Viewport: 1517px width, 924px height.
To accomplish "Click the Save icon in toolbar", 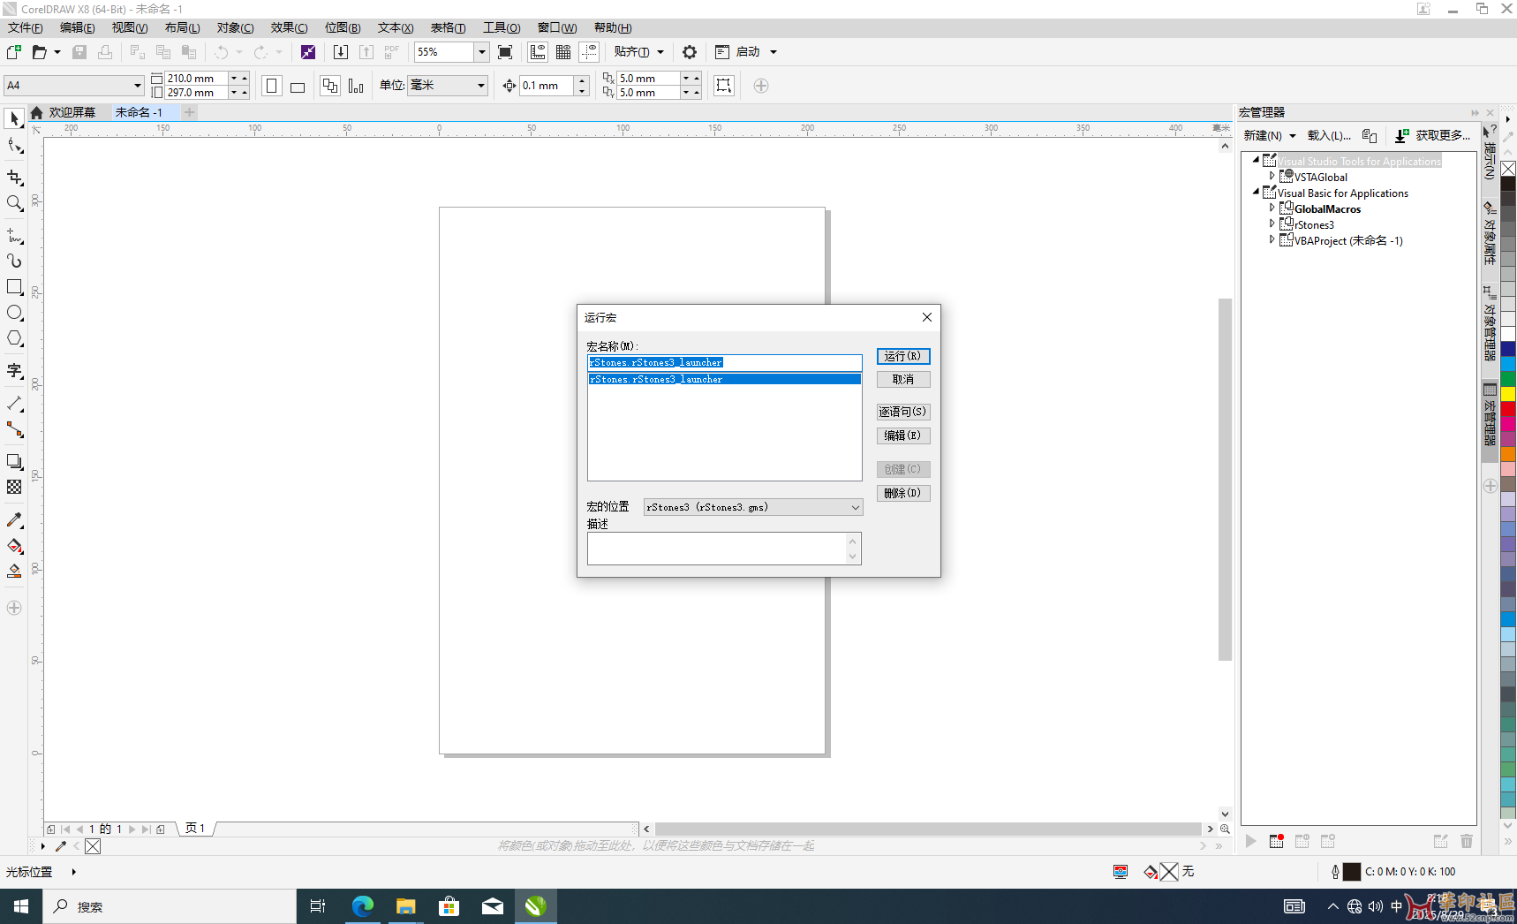I will [x=79, y=52].
